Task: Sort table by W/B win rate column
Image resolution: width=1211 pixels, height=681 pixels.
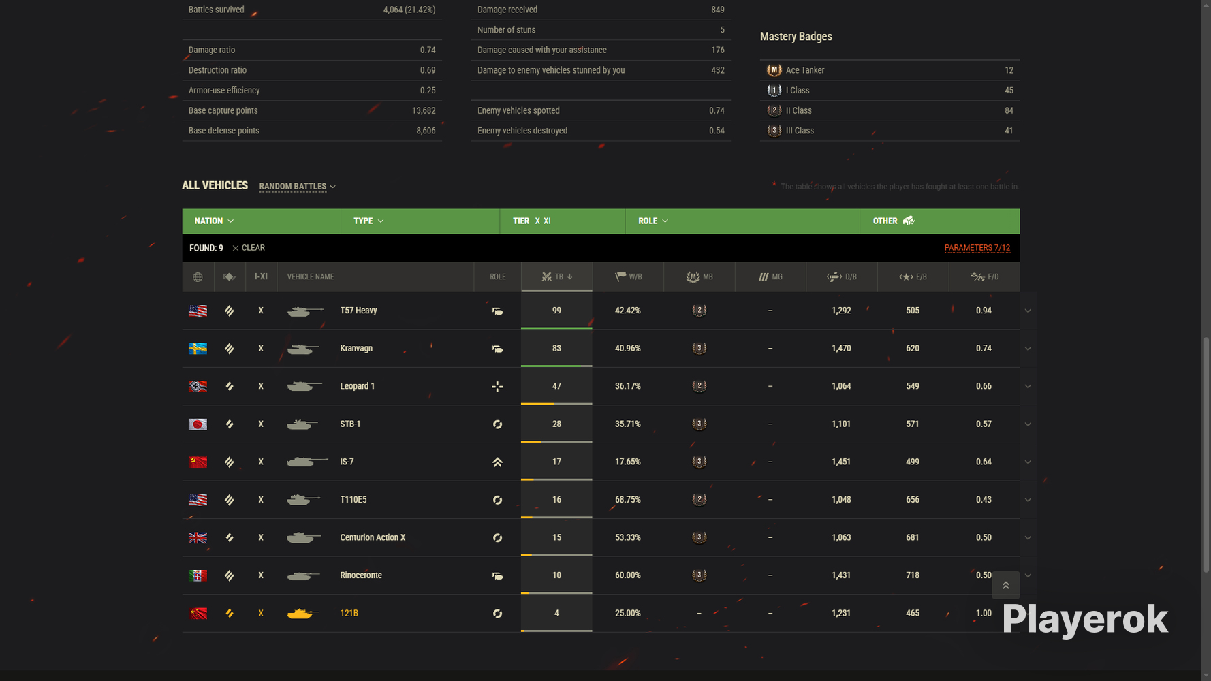Action: click(628, 277)
